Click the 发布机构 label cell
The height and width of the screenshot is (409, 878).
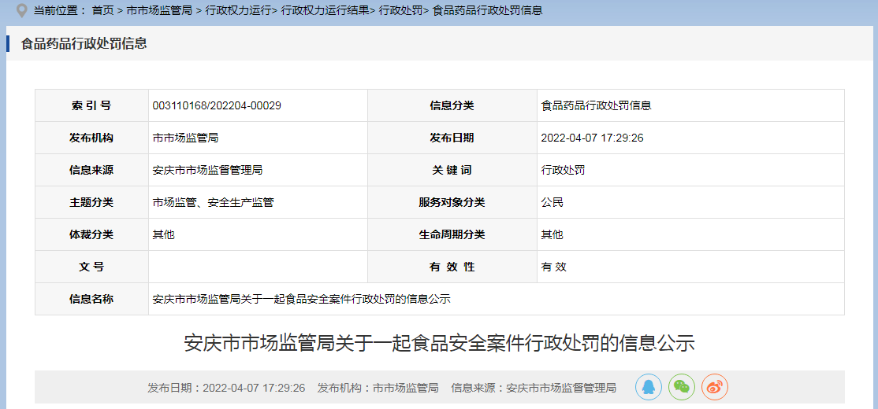point(92,138)
